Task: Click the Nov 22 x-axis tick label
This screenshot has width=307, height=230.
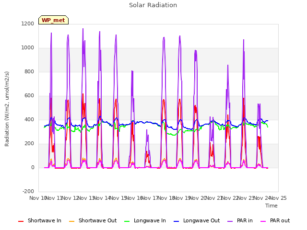Action: (x=230, y=198)
